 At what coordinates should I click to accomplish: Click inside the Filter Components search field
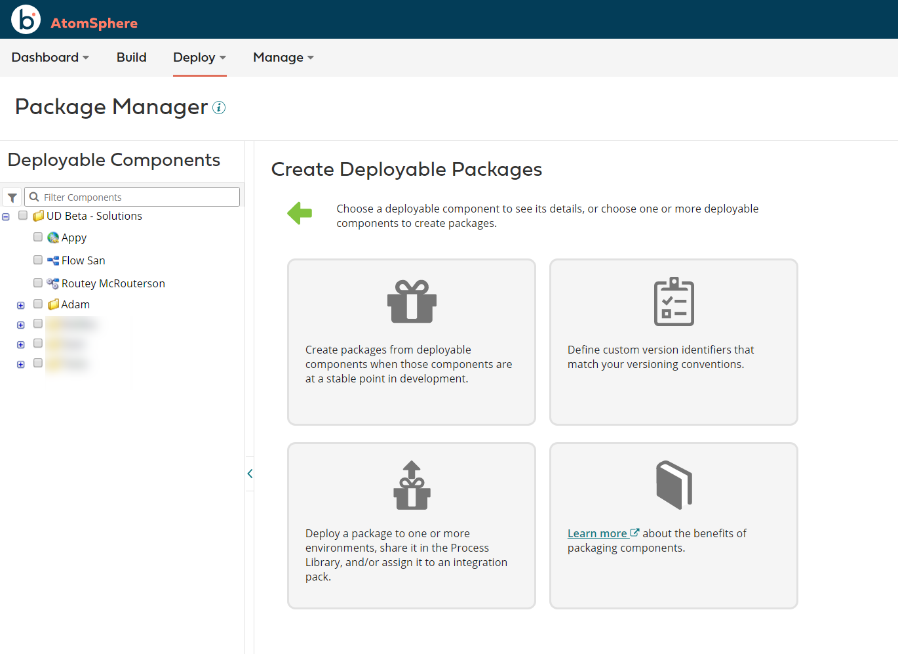click(x=131, y=197)
